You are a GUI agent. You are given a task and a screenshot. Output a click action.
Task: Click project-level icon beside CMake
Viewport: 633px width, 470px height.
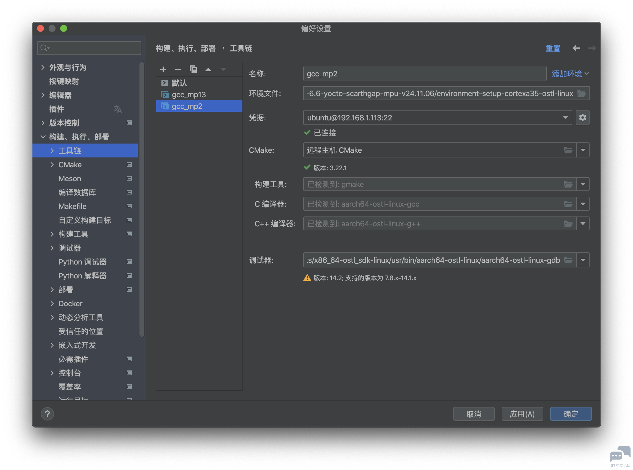[x=129, y=165]
